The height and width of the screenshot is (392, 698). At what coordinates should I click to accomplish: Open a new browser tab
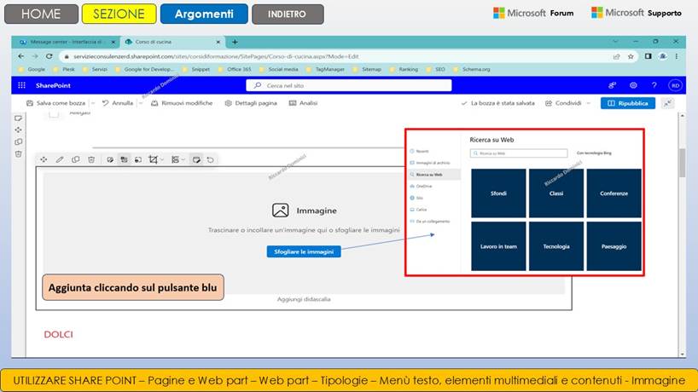[235, 42]
